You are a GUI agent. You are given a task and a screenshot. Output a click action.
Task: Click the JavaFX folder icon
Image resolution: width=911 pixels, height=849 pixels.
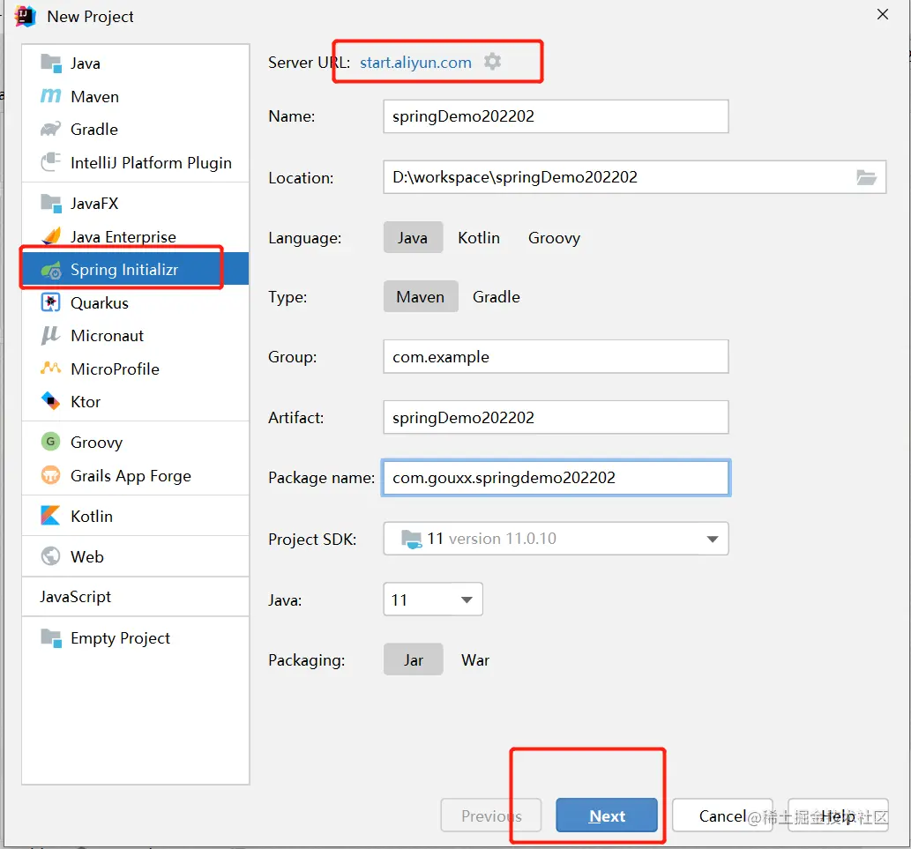[51, 204]
